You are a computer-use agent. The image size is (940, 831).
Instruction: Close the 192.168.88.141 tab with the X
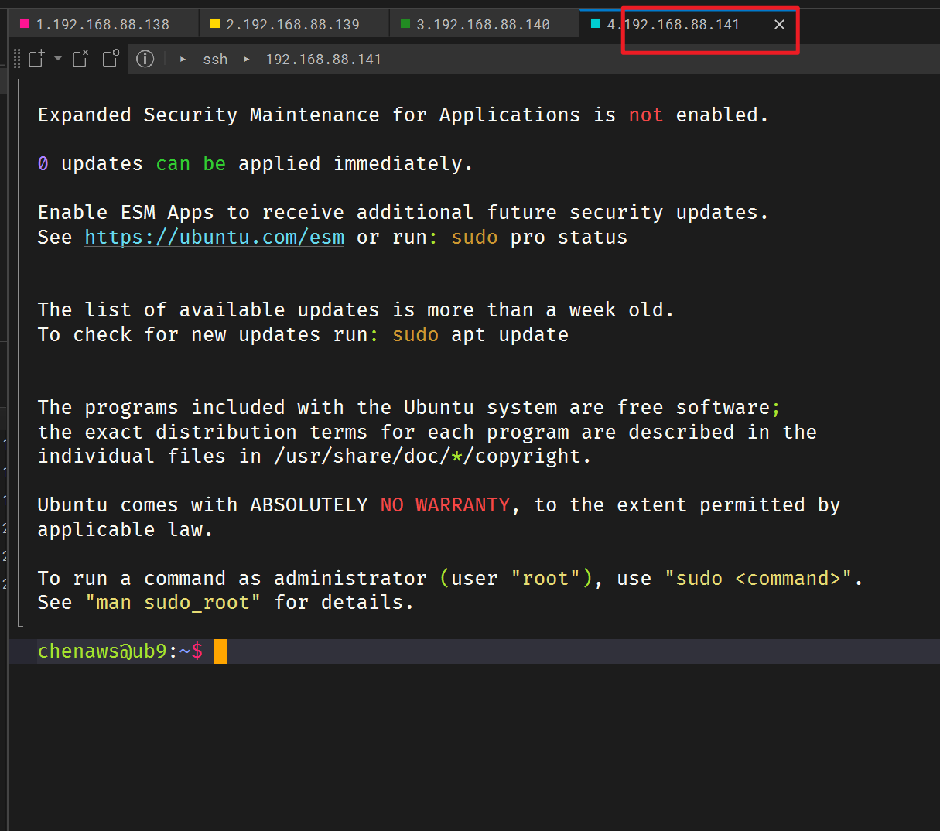click(779, 25)
